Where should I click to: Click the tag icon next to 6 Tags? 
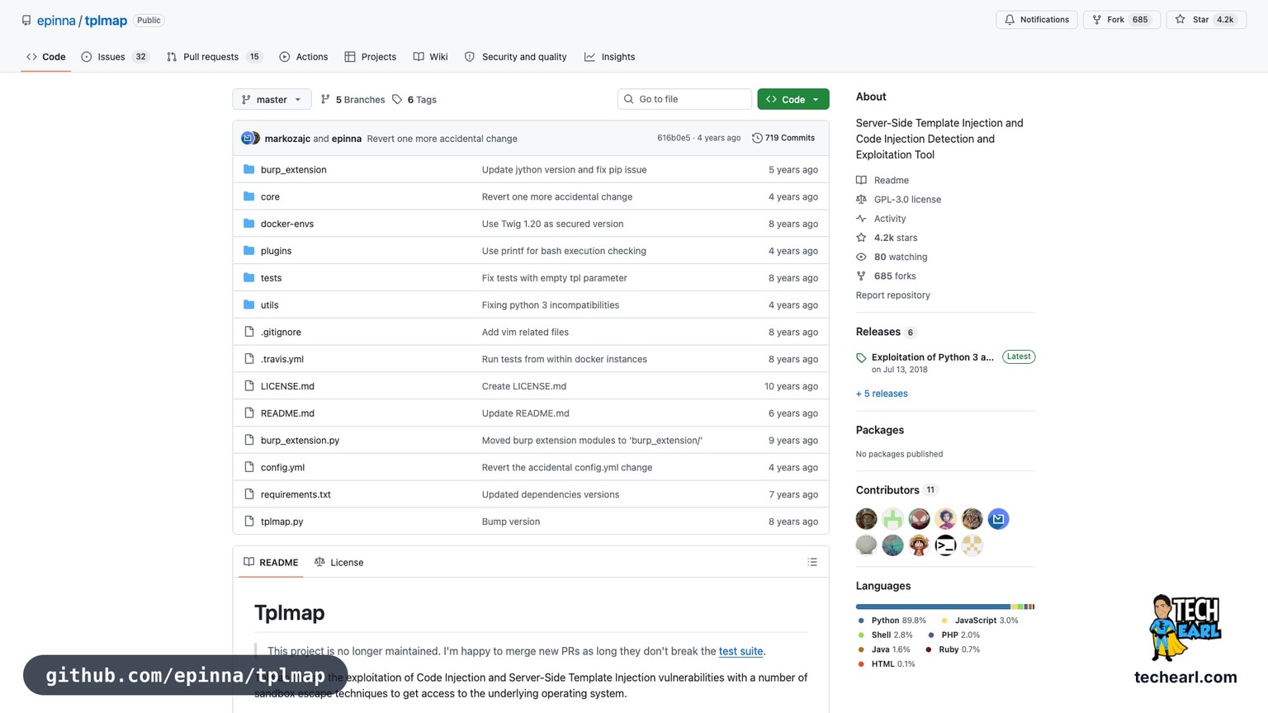point(397,100)
